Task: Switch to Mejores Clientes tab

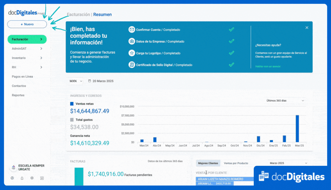Action: [x=208, y=163]
